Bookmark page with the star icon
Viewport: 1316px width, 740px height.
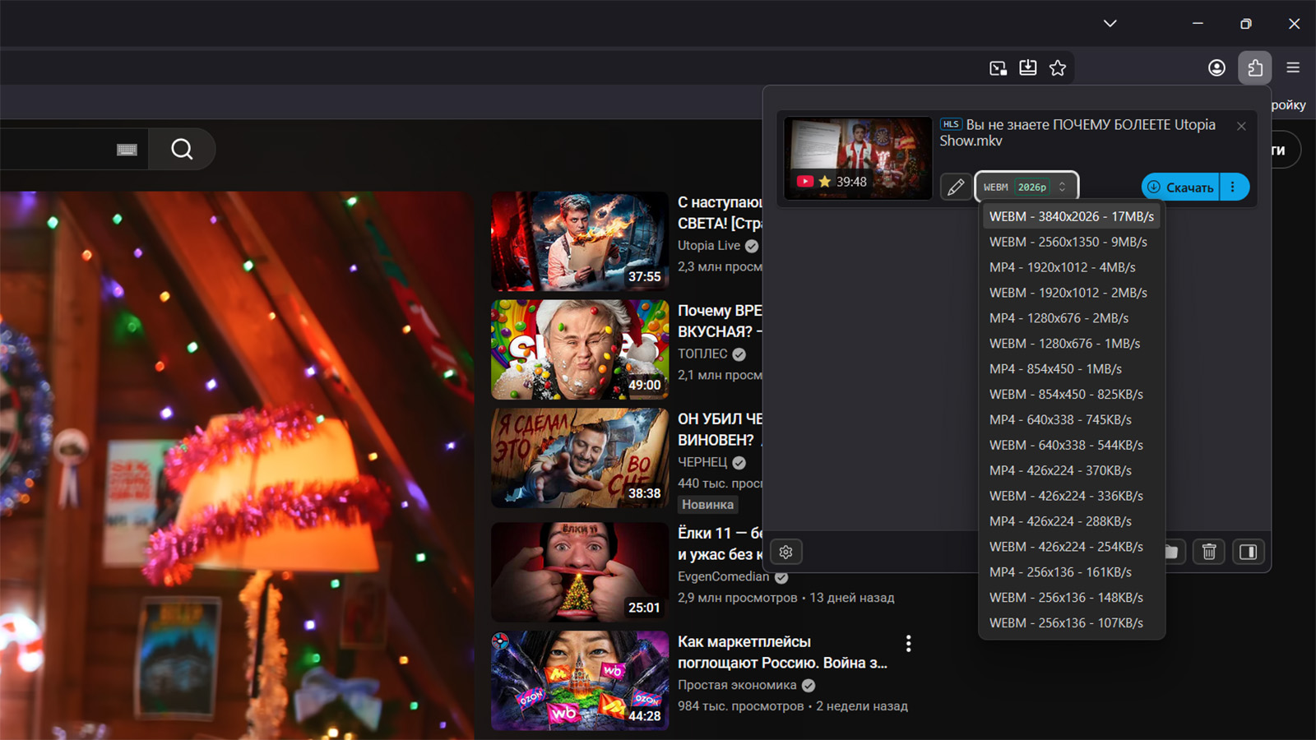tap(1058, 68)
